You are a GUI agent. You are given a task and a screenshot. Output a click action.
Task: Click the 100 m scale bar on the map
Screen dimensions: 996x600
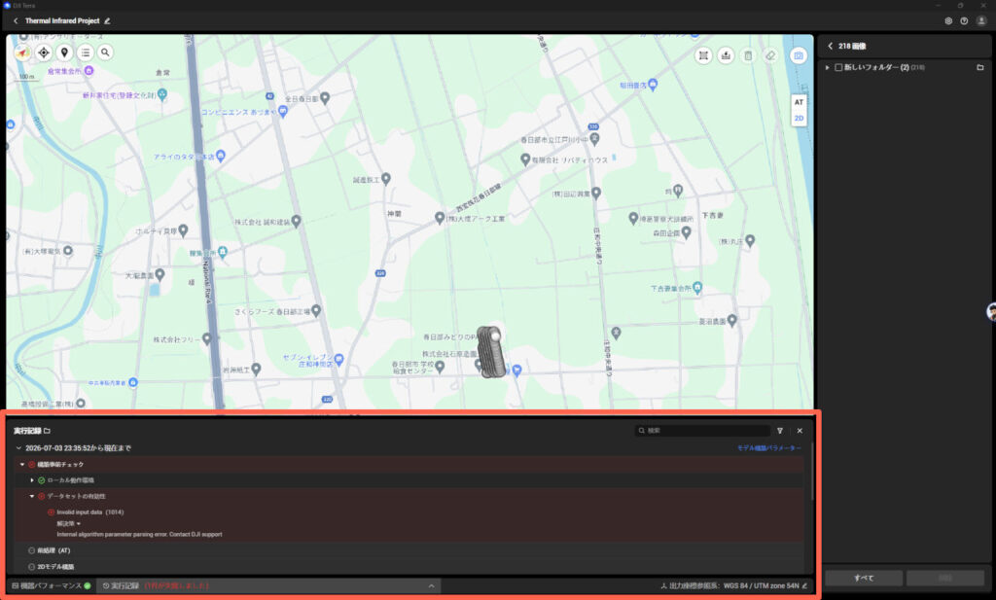(x=26, y=78)
